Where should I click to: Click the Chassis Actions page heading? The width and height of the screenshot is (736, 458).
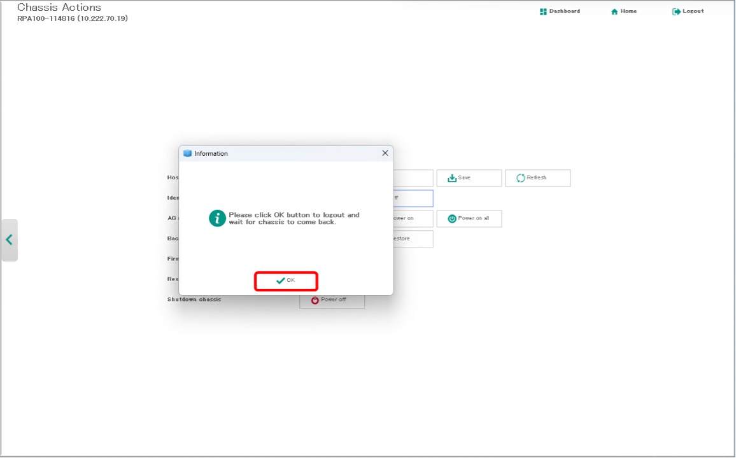coord(59,8)
